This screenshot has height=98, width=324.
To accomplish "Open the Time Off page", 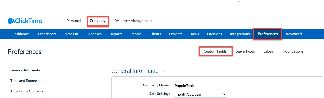I will [x=71, y=34].
